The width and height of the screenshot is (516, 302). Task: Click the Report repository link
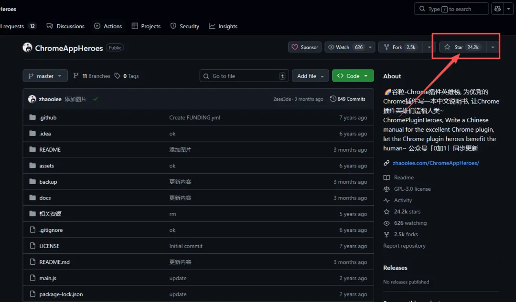click(404, 246)
